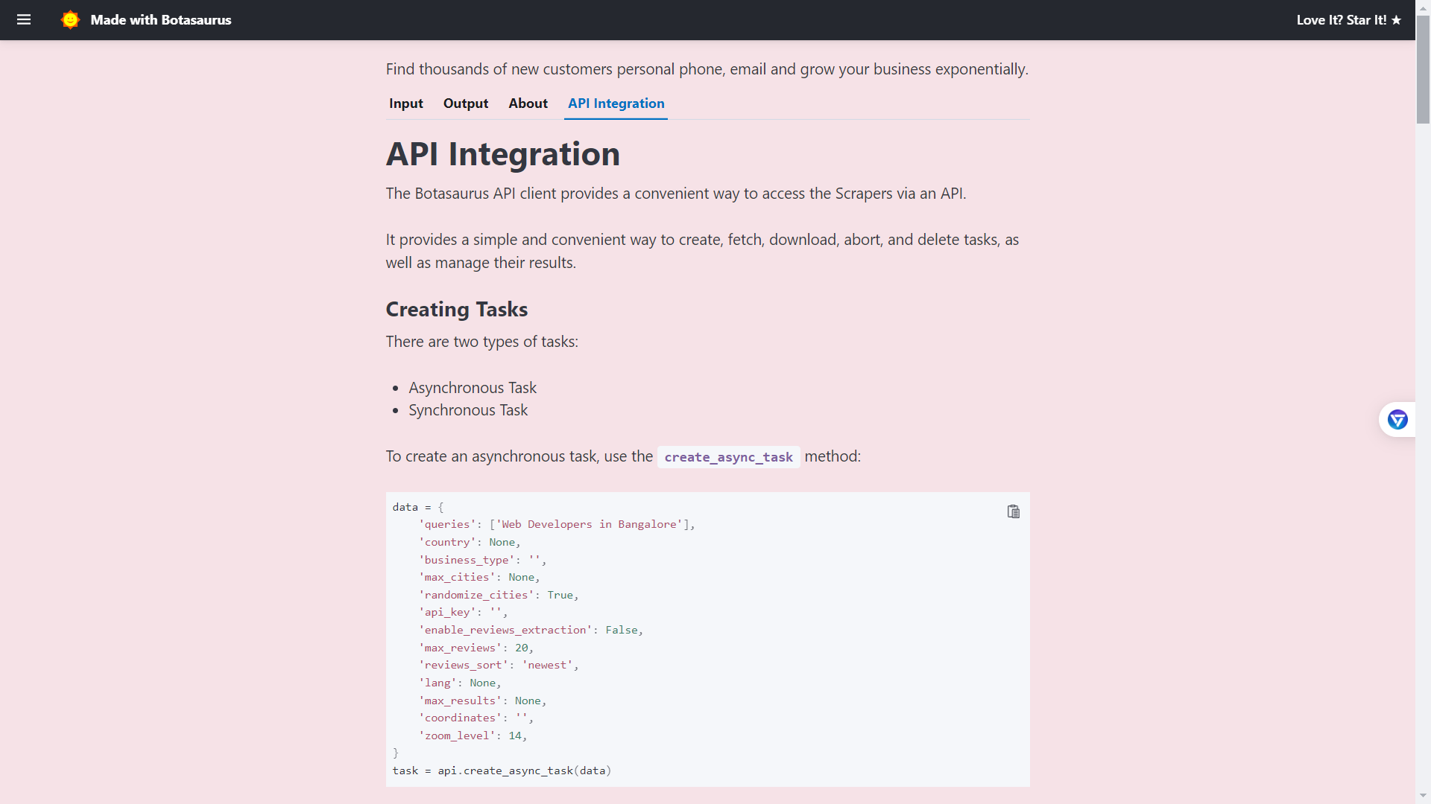Click the Botasaurus logo icon
This screenshot has width=1431, height=804.
71,19
